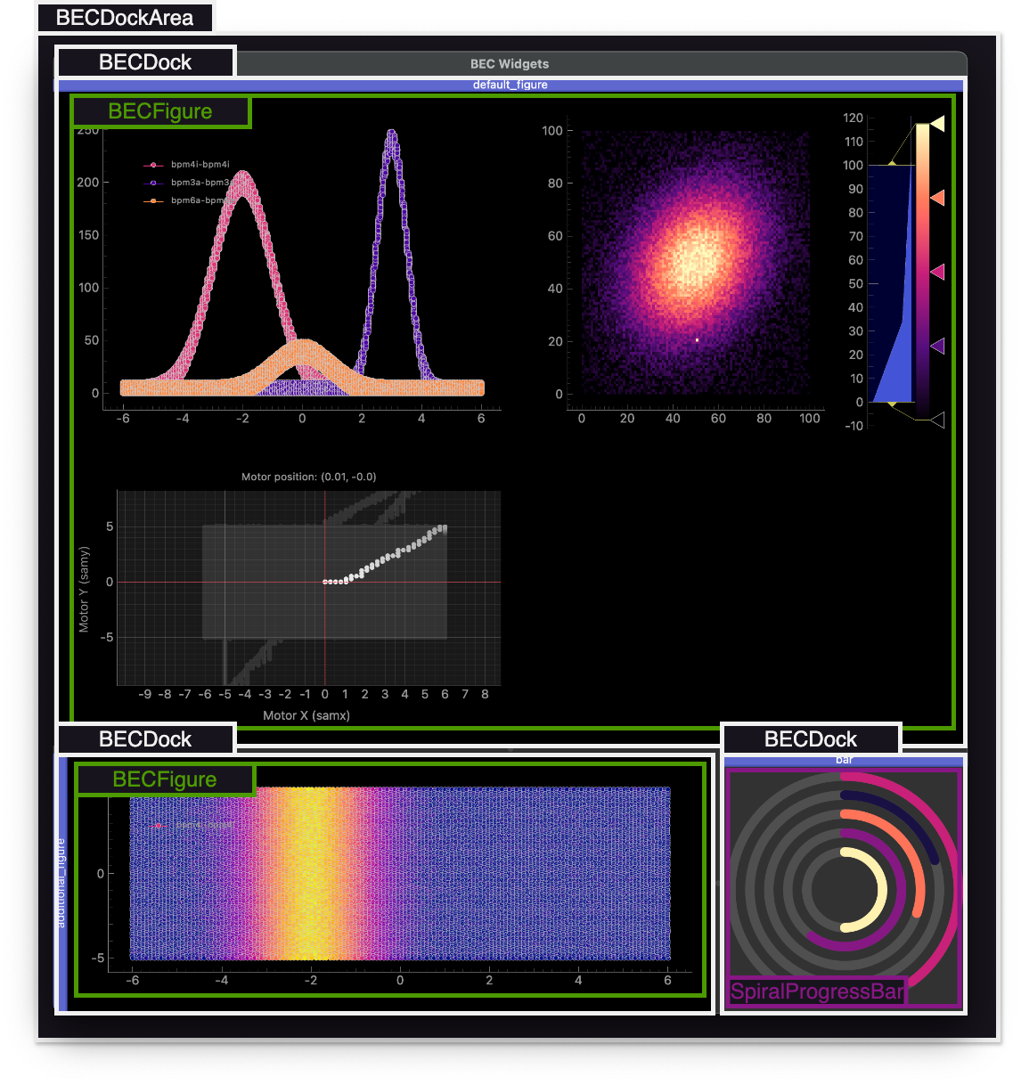Screen dimensions: 1021x1085
Task: Select the magenta gradient tick triangle
Action: point(937,272)
